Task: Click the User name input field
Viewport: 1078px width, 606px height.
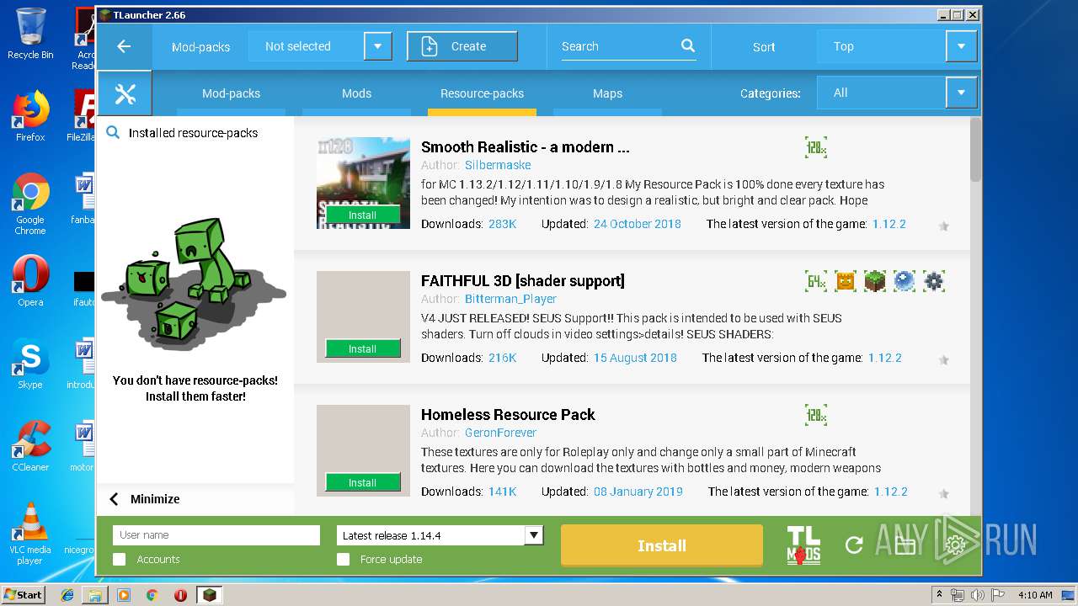Action: click(x=216, y=535)
